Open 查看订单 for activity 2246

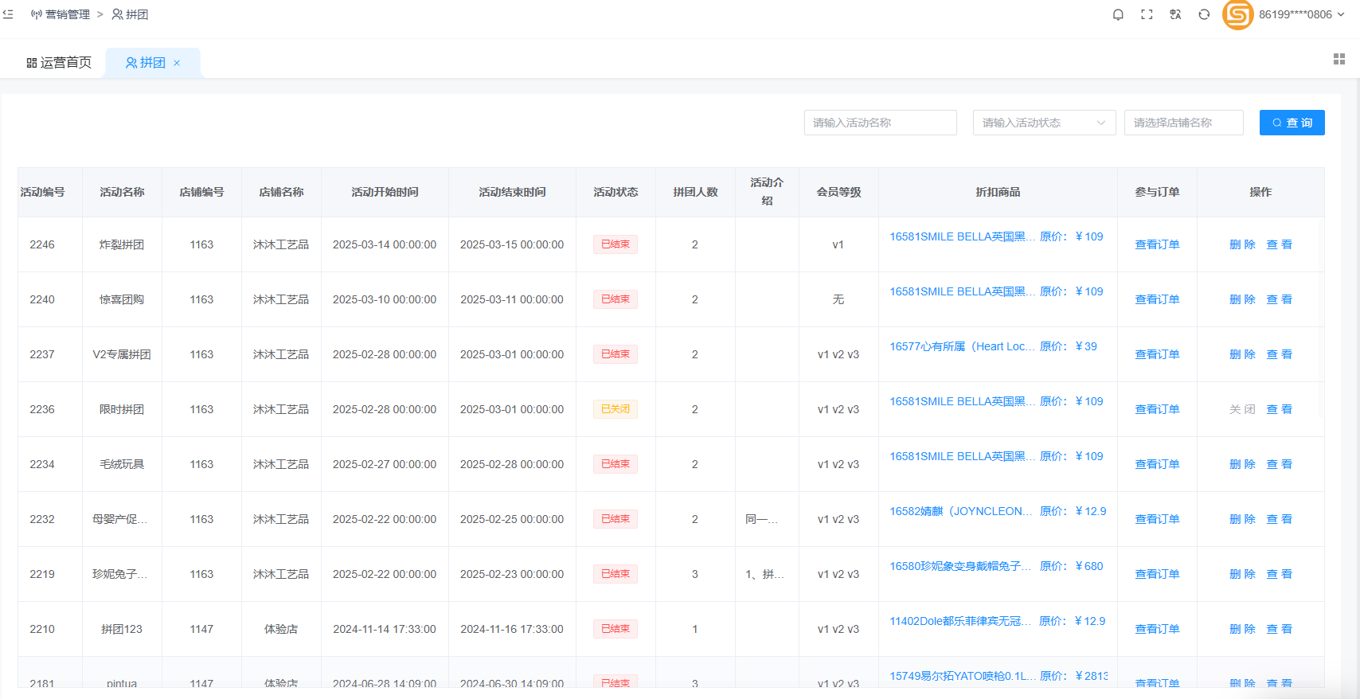click(x=1157, y=244)
